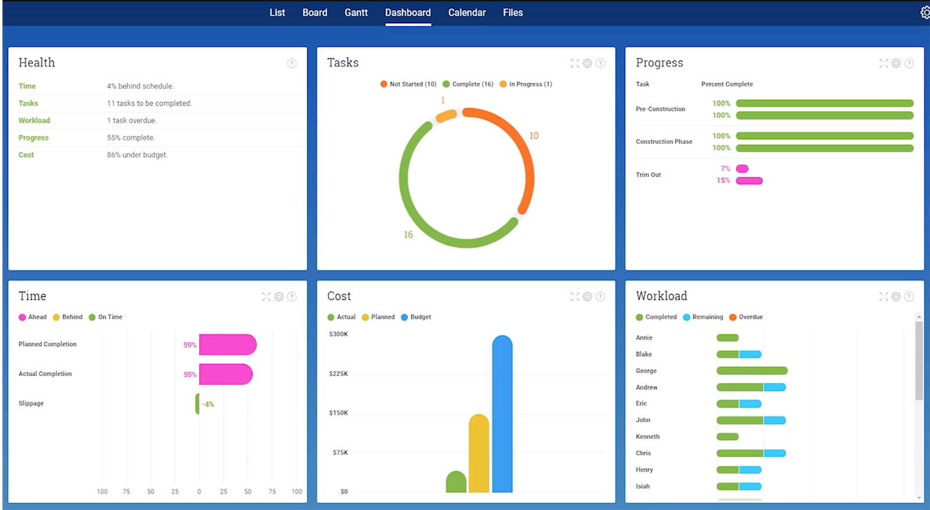
Task: Expand the Cost widget to fullscreen
Action: (575, 297)
